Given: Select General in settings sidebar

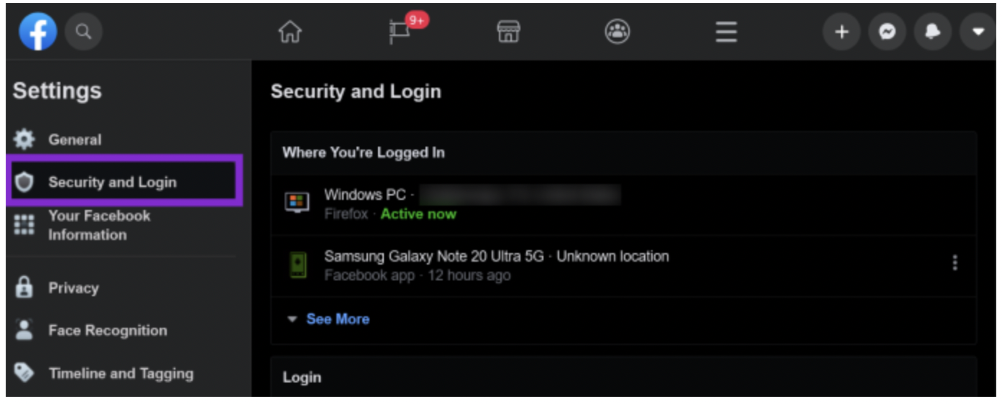Looking at the screenshot, I should [x=75, y=140].
